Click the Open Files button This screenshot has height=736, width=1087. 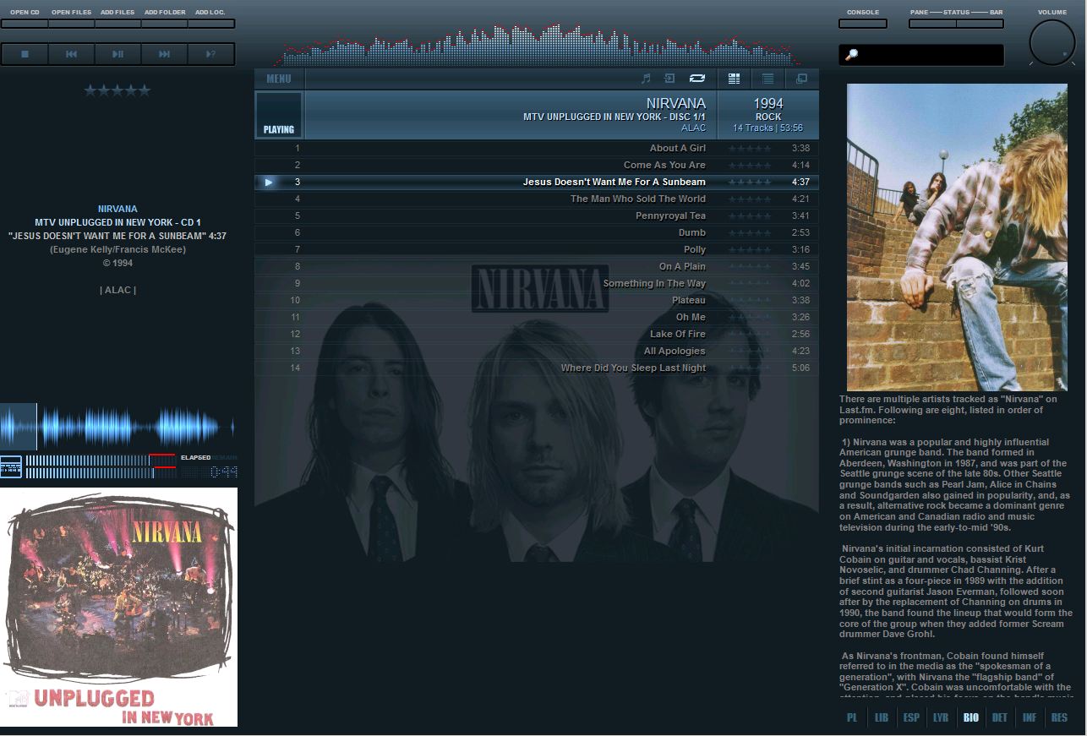tap(71, 24)
